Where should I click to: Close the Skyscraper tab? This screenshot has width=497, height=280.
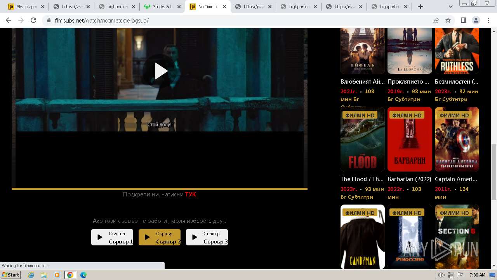click(x=43, y=7)
